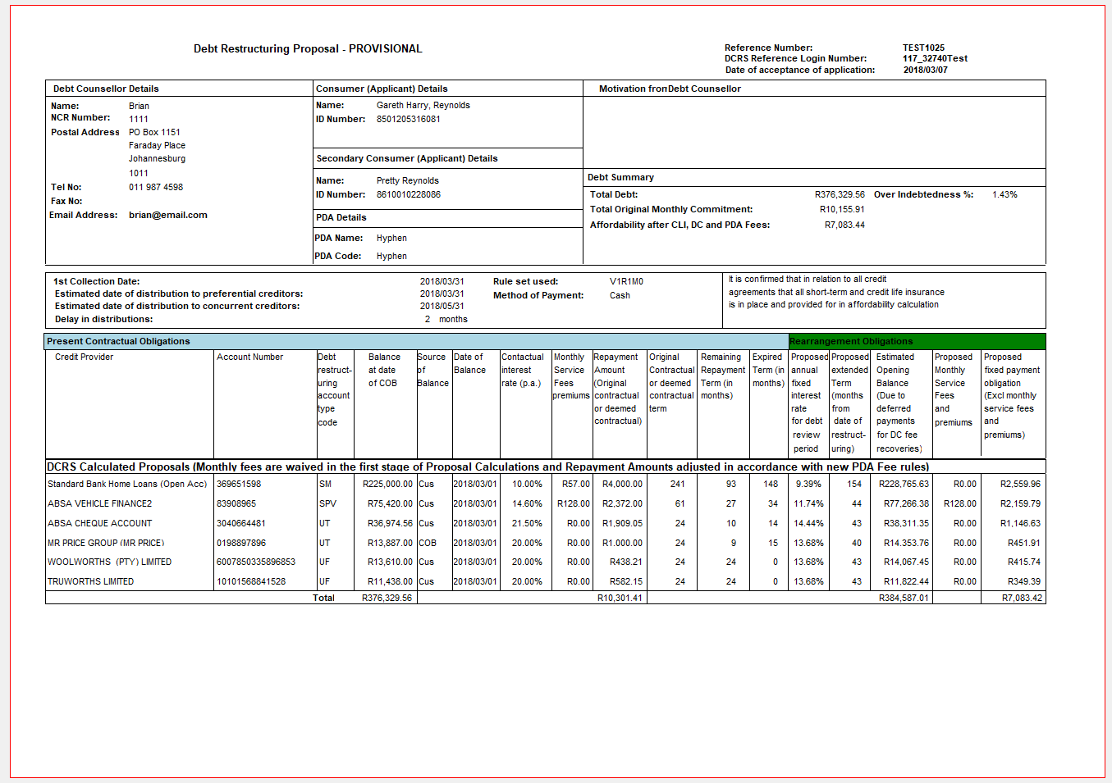Click the PDA Details section header
The width and height of the screenshot is (1112, 783).
tap(341, 217)
